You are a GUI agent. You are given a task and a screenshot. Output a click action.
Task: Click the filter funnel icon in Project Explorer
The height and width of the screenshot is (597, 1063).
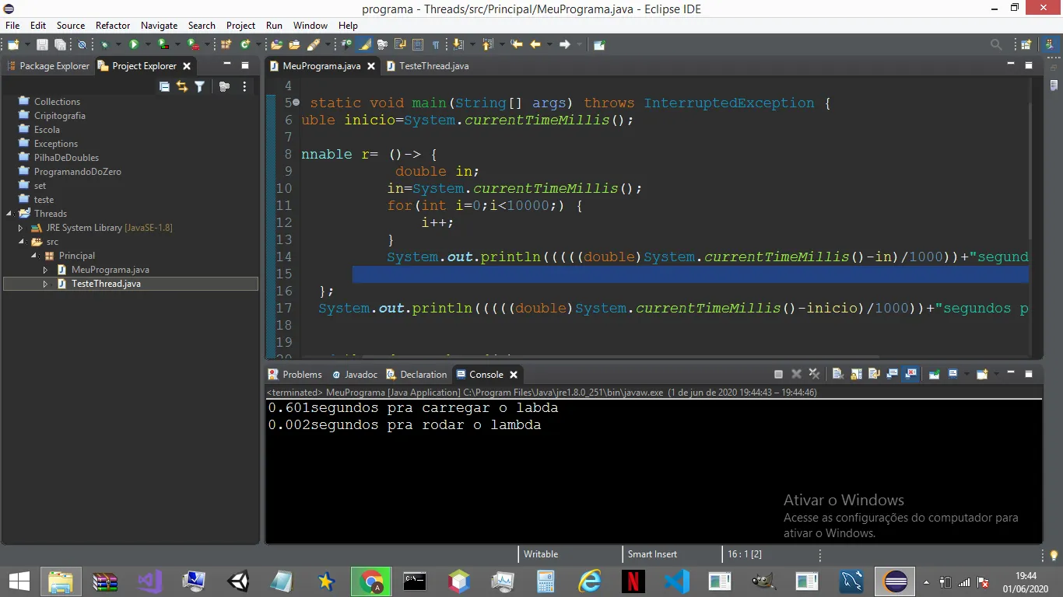pos(199,87)
